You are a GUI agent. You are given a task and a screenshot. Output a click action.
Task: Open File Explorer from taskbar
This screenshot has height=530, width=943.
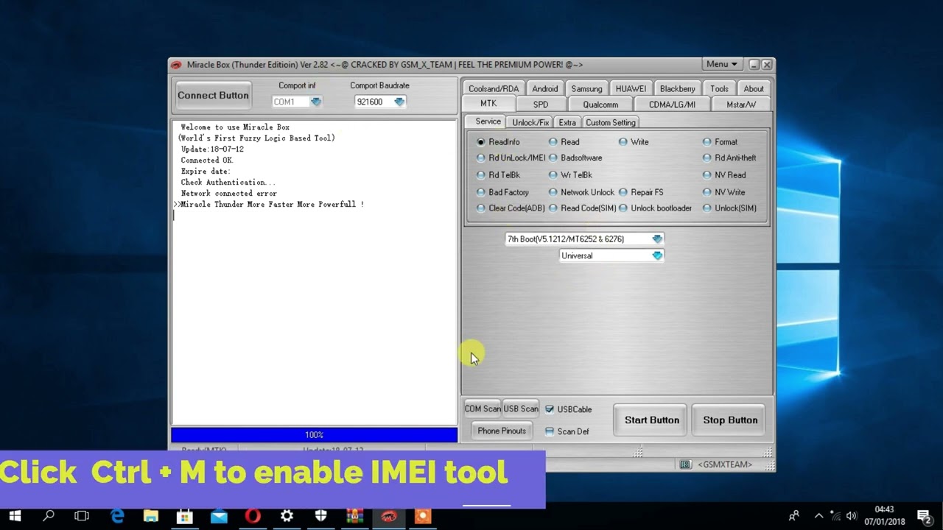pos(151,516)
